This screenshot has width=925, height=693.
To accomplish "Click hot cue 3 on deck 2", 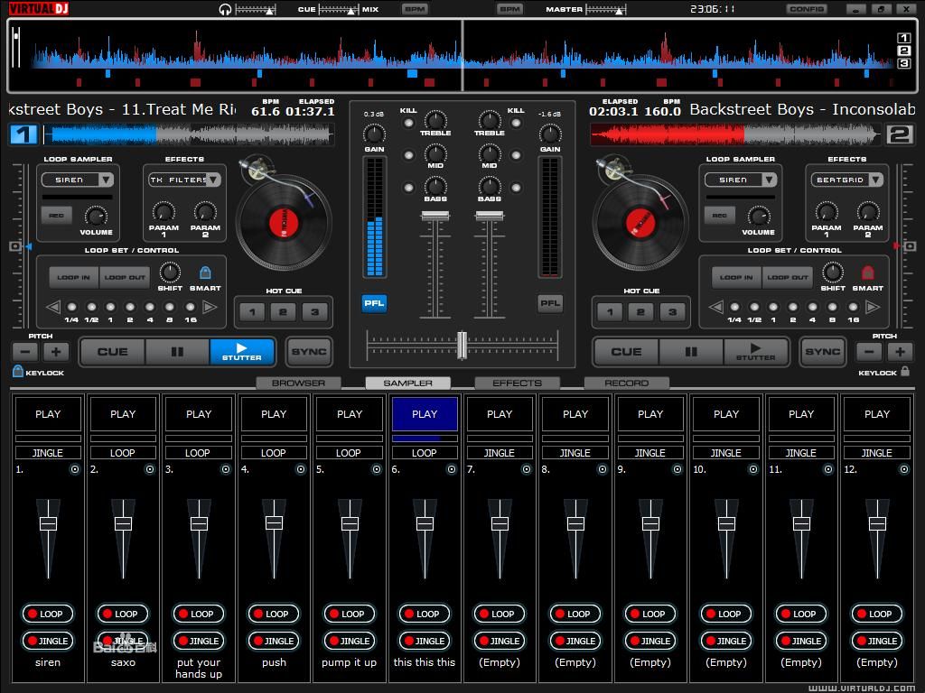I will (672, 311).
